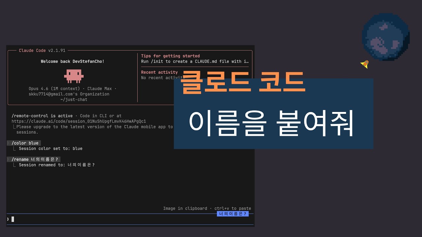Click 'Welcome back DevStefanCho!' text

[x=73, y=62]
